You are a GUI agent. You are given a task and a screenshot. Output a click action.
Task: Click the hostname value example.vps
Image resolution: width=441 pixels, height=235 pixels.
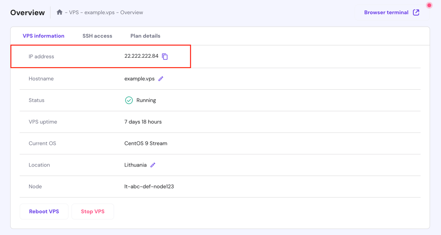(140, 79)
